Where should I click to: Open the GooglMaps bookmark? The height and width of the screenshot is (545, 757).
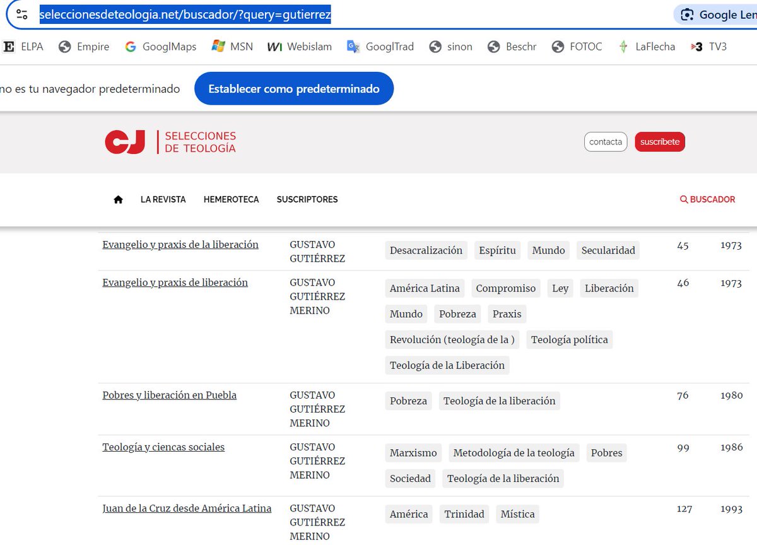(x=161, y=47)
